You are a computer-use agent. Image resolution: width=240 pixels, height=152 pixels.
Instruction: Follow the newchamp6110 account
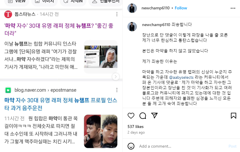(x=181, y=8)
